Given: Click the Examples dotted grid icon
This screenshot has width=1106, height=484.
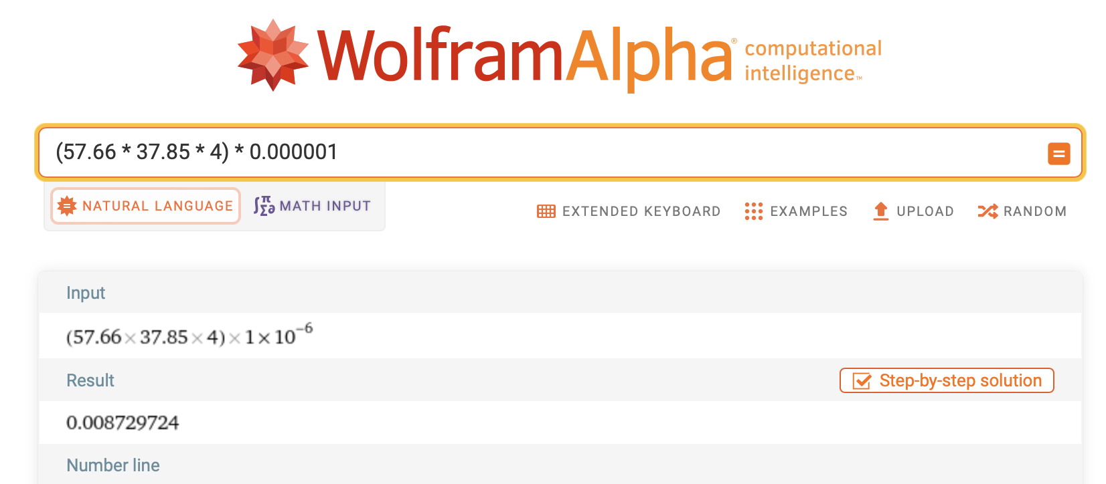Looking at the screenshot, I should pyautogui.click(x=754, y=211).
